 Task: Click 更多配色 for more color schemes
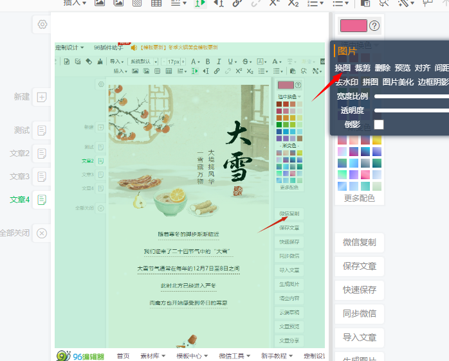pos(359,198)
